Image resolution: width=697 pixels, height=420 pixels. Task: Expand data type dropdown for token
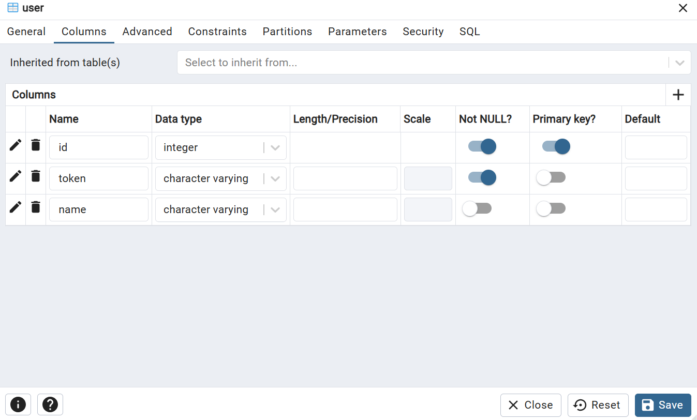(275, 178)
